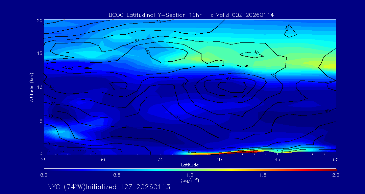Screen dimensions: 365x194
Task: Click the 0.0 colorbar tick label
Action: (44, 175)
